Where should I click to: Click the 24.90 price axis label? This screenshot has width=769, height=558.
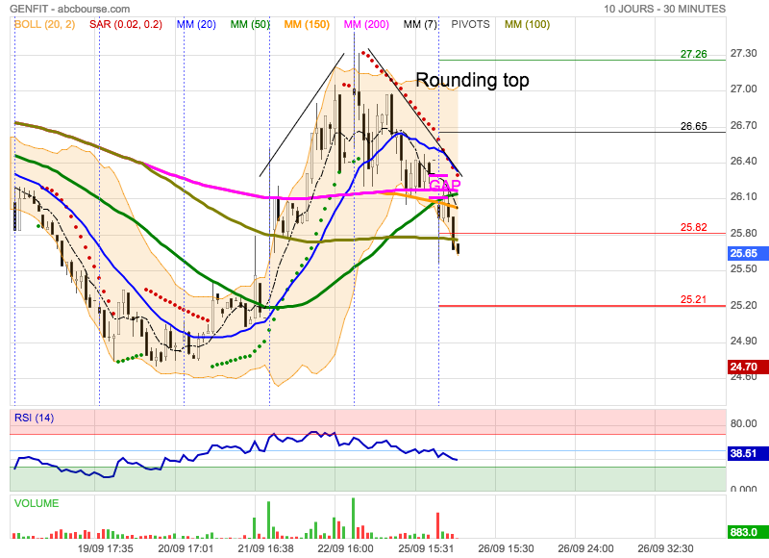[x=744, y=342]
